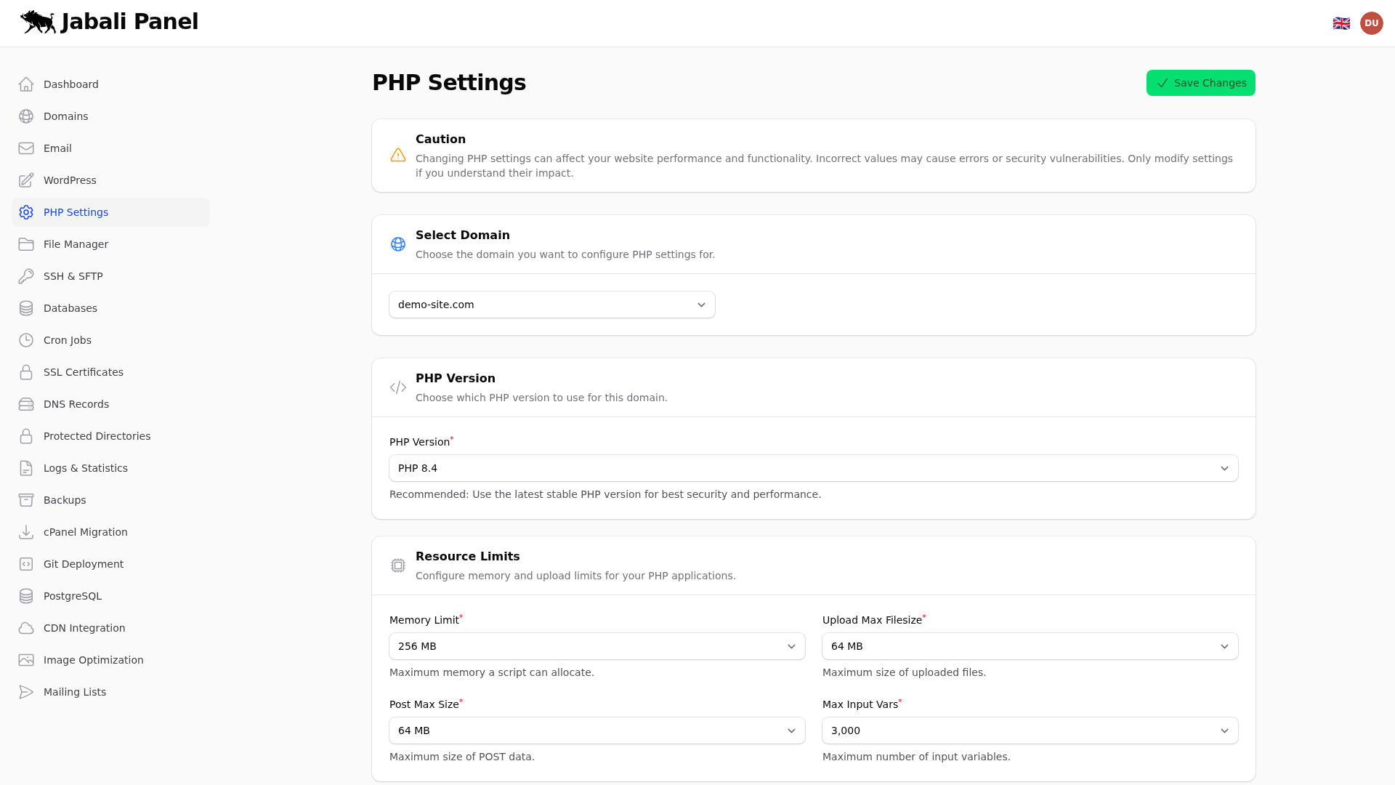This screenshot has width=1395, height=785.
Task: Open the Upload Max Filesize selector
Action: [x=1030, y=646]
